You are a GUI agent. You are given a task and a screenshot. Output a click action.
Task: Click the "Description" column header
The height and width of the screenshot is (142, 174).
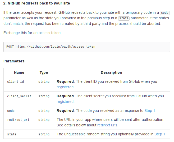[111, 72]
